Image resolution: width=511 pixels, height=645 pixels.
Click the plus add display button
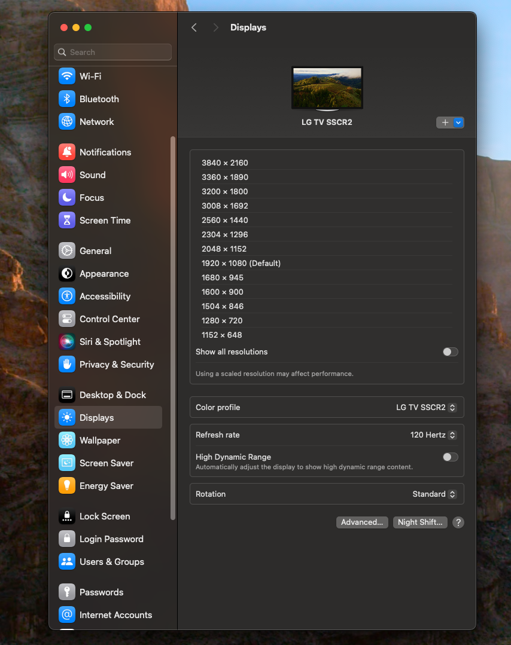click(x=445, y=123)
